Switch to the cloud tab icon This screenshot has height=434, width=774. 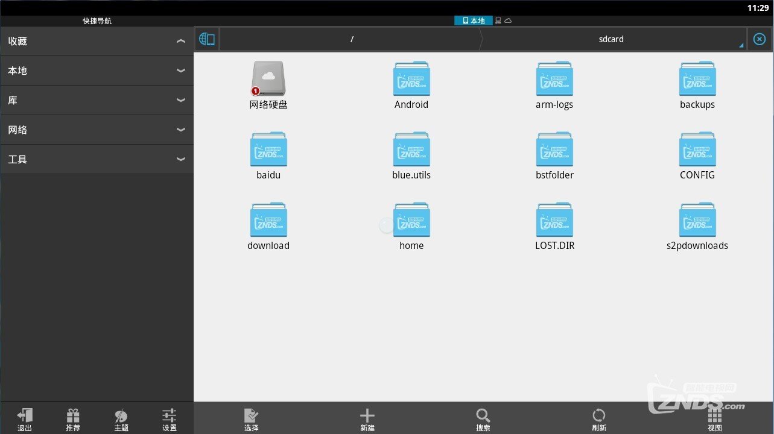[x=508, y=20]
